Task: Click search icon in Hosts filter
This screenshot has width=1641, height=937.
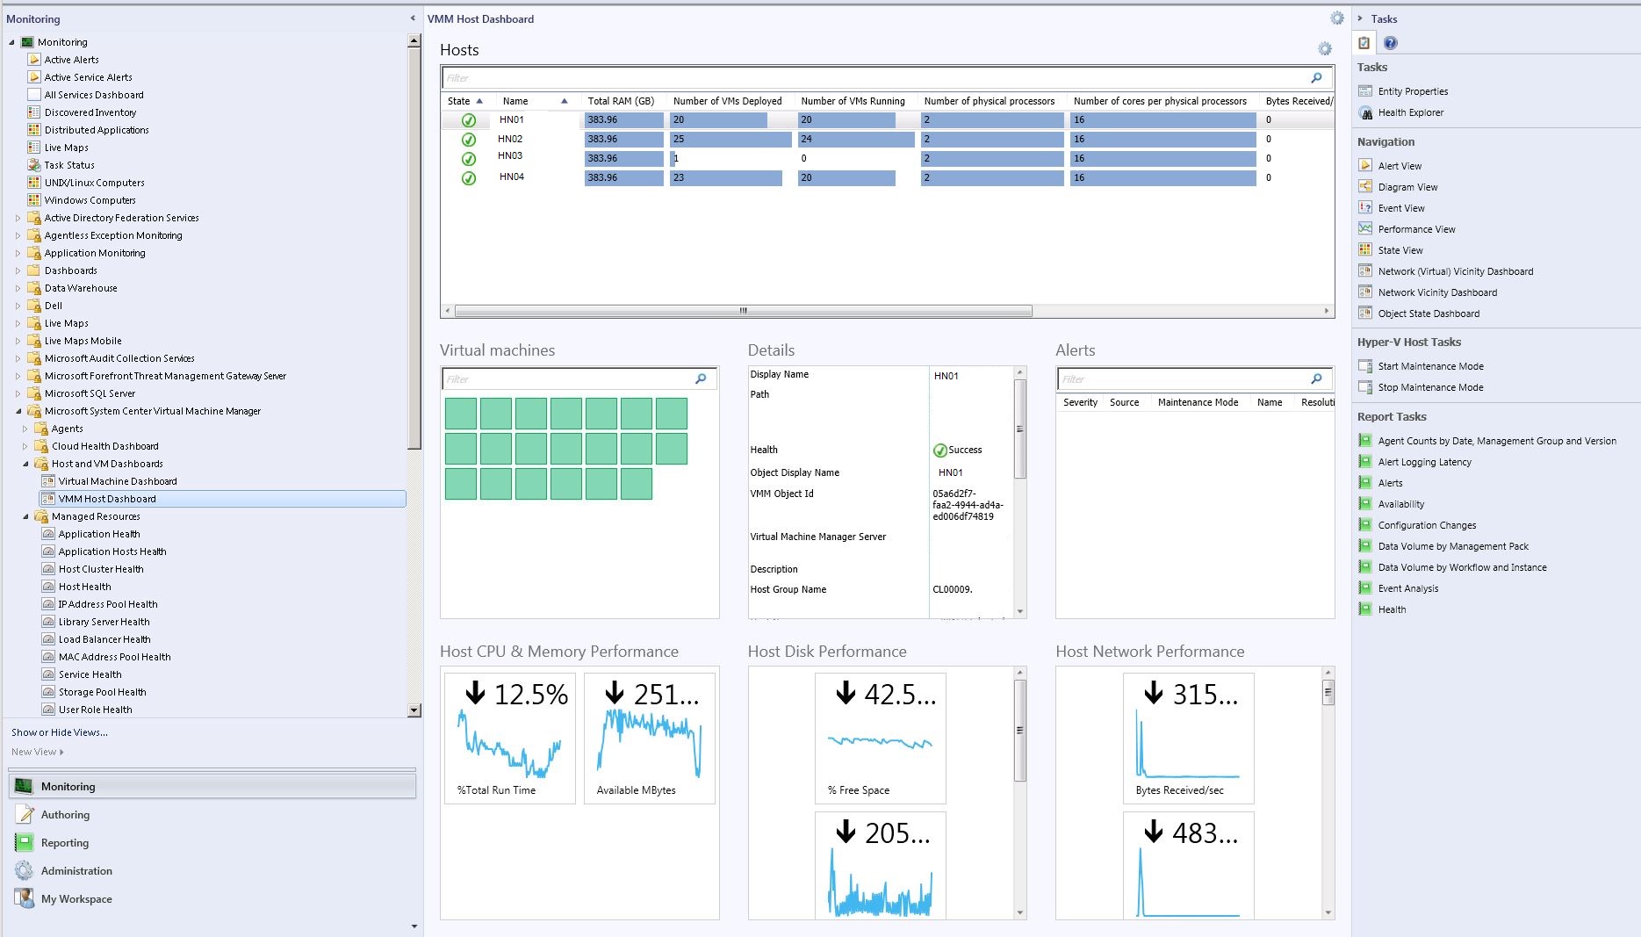Action: 1316,77
